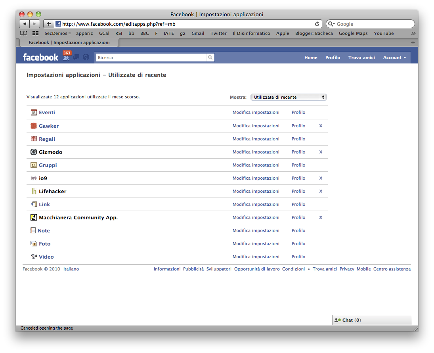434x353 pixels.
Task: Click Modifica impostazioni for Eventi
Action: coord(256,112)
